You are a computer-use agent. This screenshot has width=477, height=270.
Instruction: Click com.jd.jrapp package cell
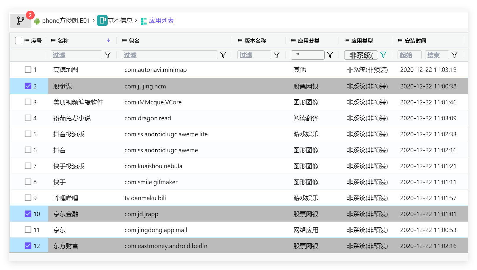(141, 214)
